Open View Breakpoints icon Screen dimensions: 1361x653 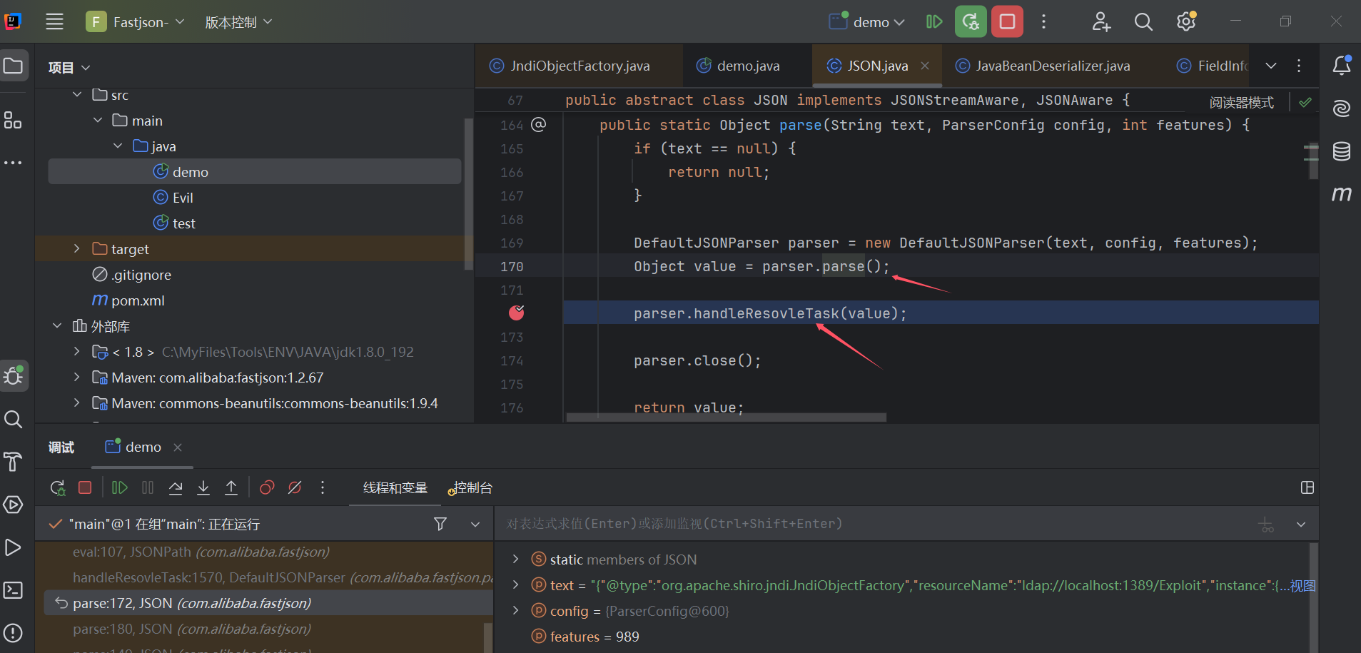[x=267, y=487]
